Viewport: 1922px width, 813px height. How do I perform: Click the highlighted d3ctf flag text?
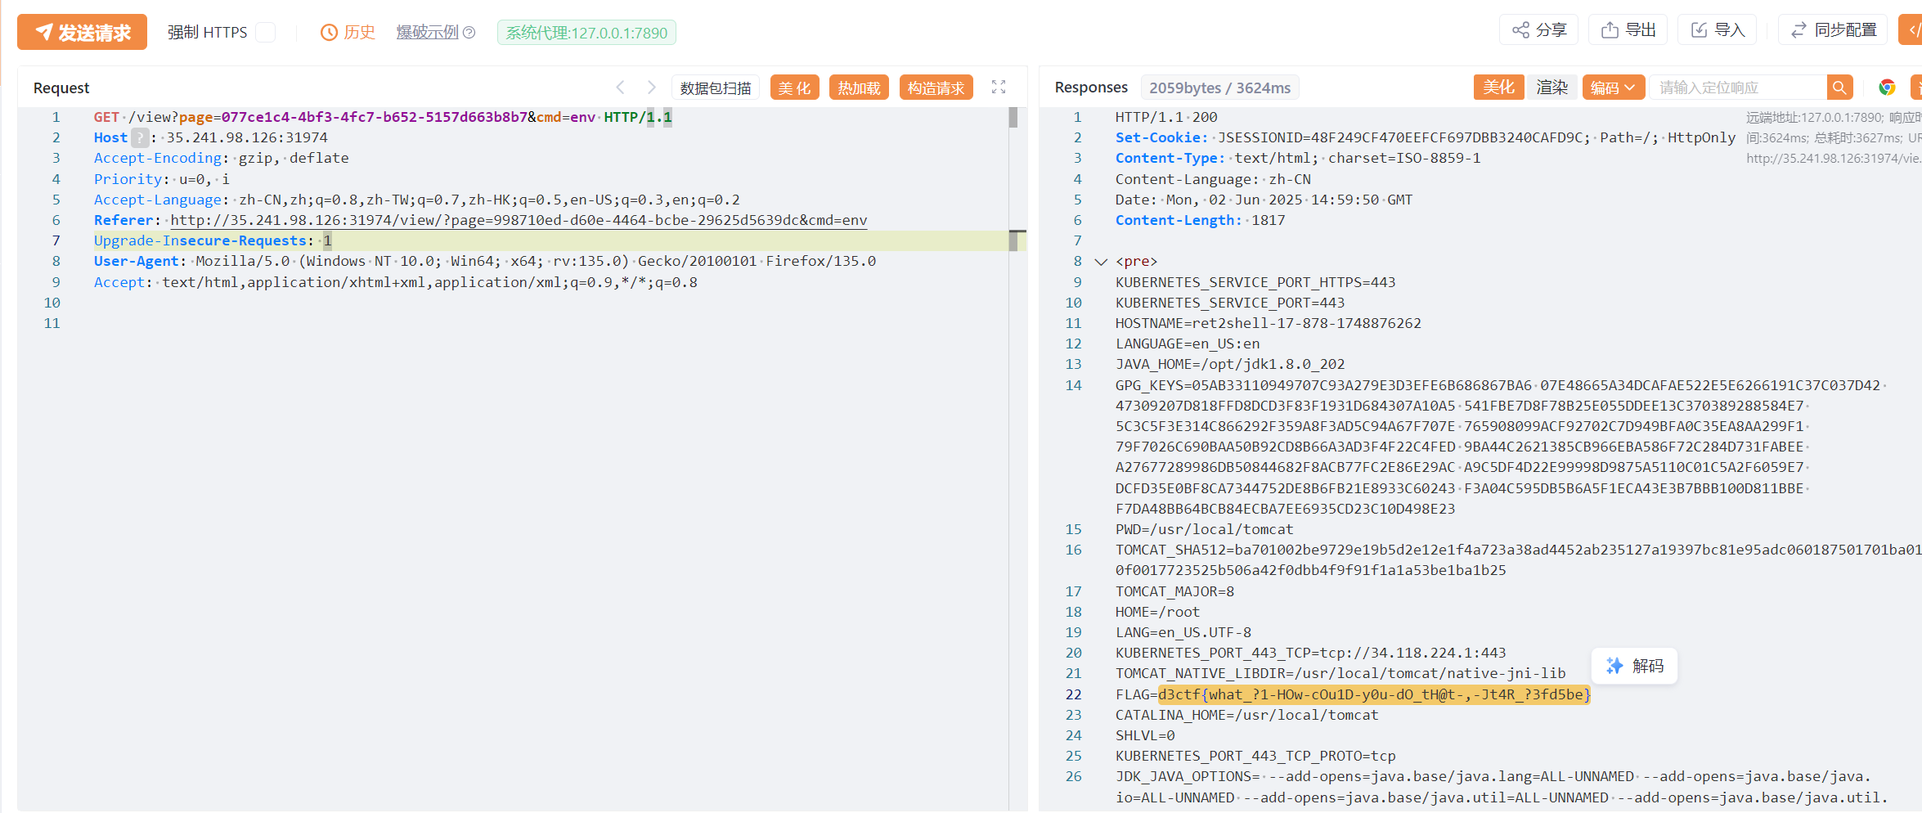point(1374,694)
